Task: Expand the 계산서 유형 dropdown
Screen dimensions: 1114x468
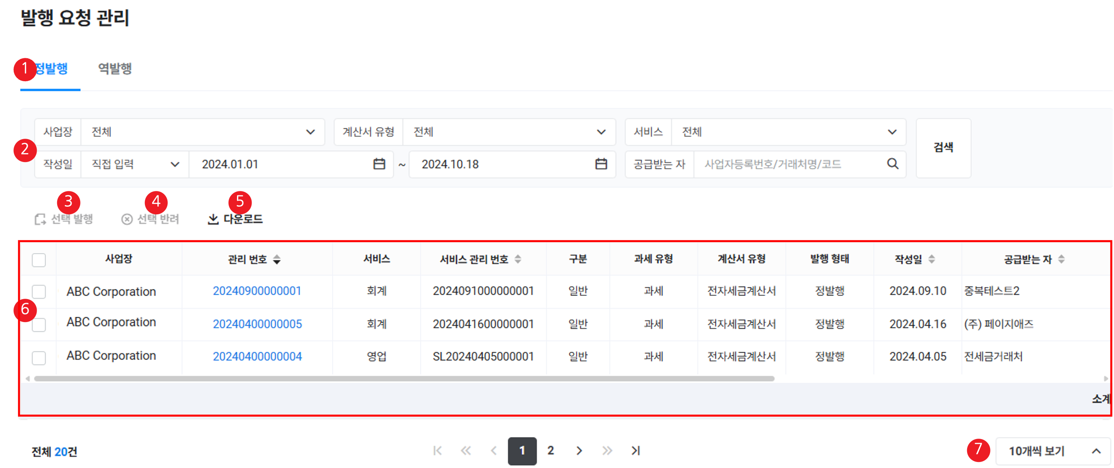Action: (x=601, y=132)
